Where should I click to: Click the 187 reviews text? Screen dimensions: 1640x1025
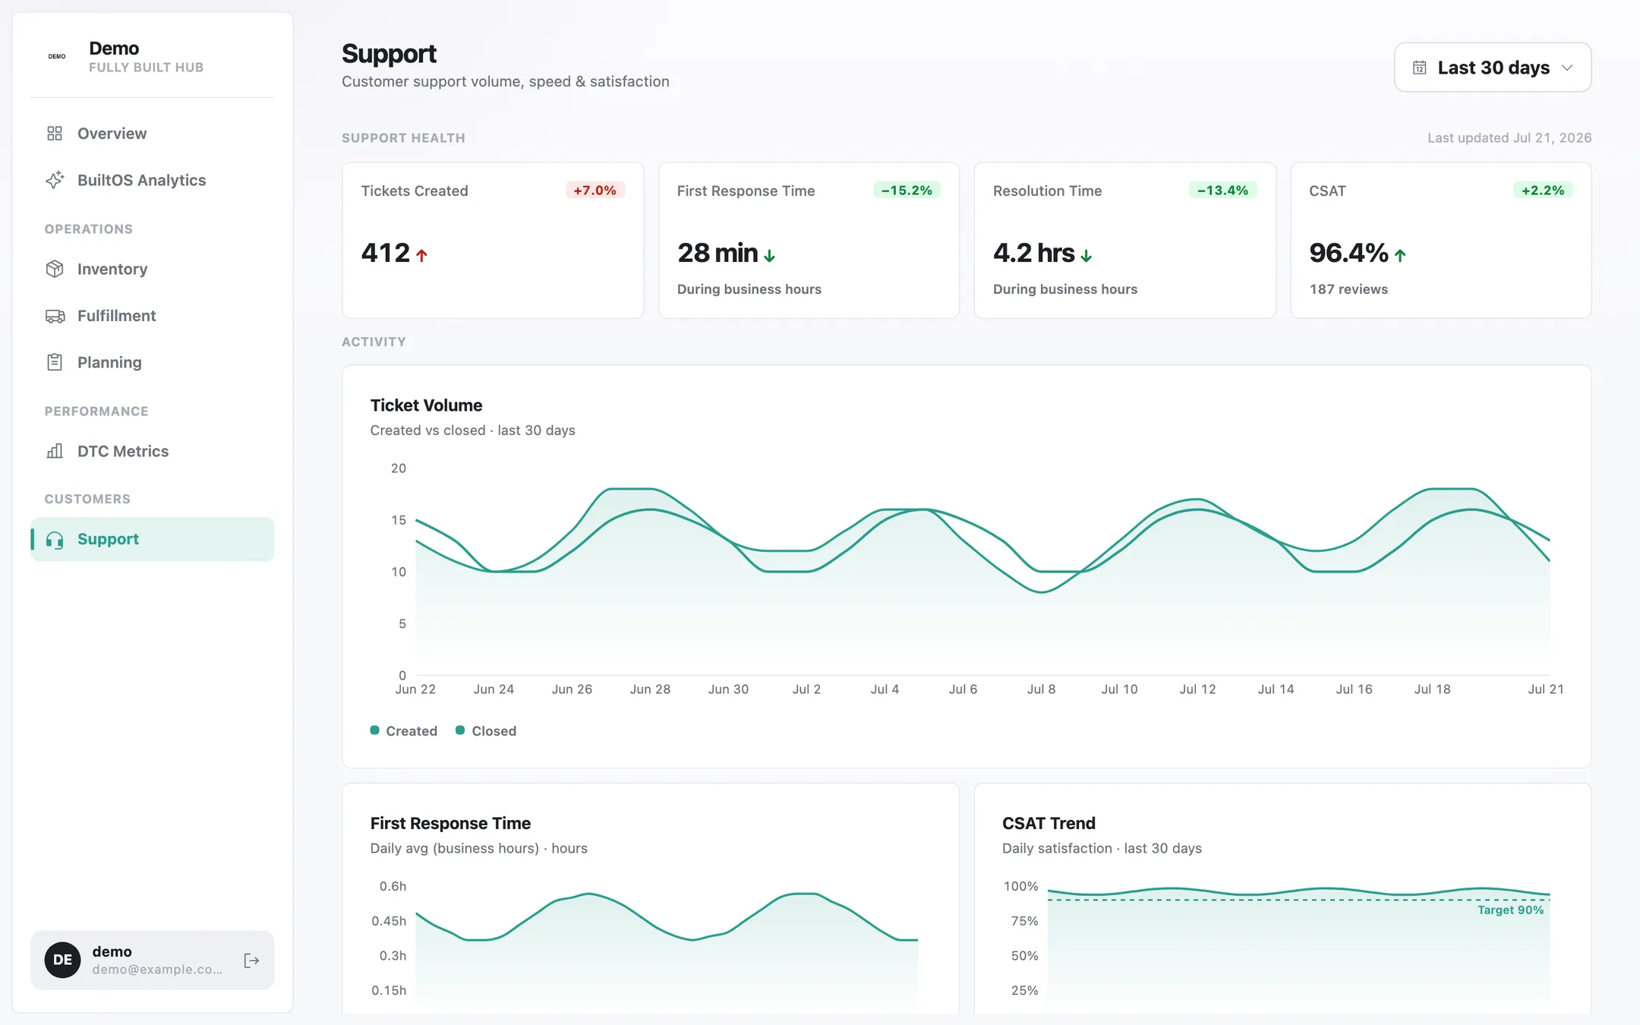(1348, 289)
